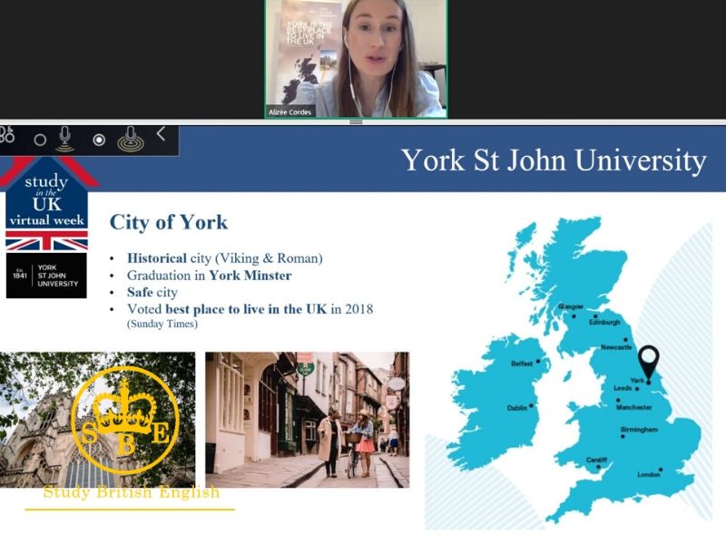Viewport: 726px width, 544px height.
Task: Select the filled radio button in audio toolbar
Action: pyautogui.click(x=99, y=141)
